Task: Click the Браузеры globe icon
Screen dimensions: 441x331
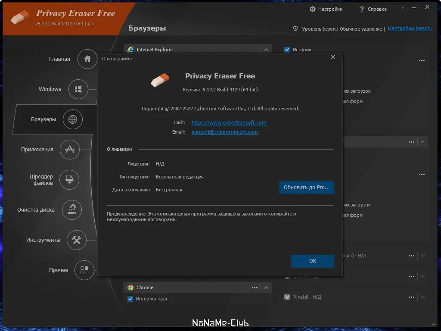Action: pos(72,119)
